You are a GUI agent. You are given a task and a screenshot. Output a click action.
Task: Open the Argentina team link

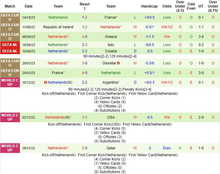click(110, 82)
